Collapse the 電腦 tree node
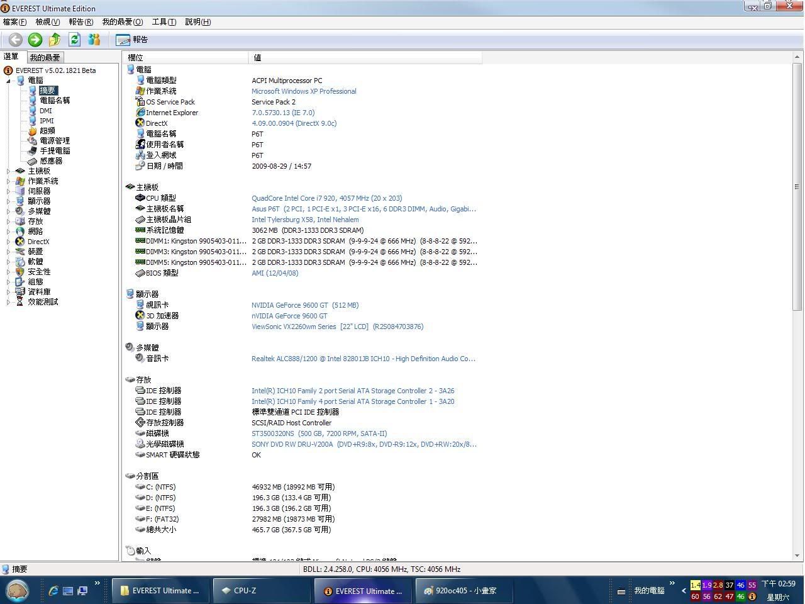 [x=9, y=81]
